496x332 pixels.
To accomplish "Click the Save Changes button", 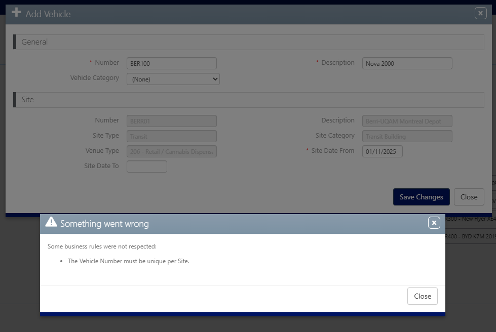I will pyautogui.click(x=421, y=197).
